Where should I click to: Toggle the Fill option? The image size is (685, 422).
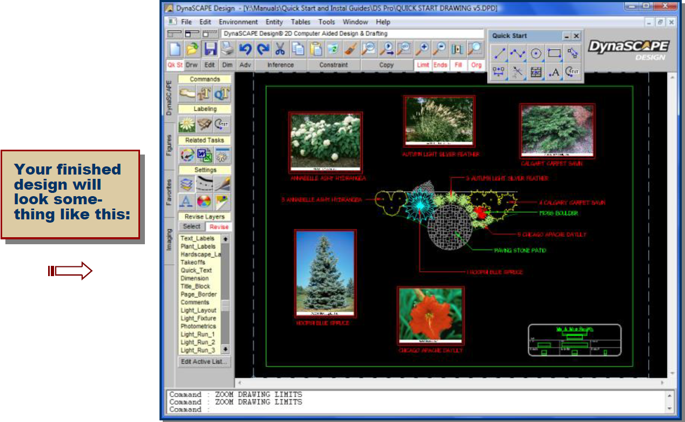coord(458,65)
